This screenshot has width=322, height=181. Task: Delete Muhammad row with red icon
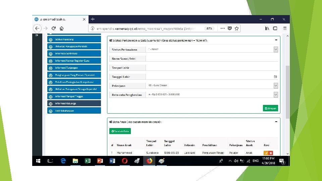click(x=271, y=153)
